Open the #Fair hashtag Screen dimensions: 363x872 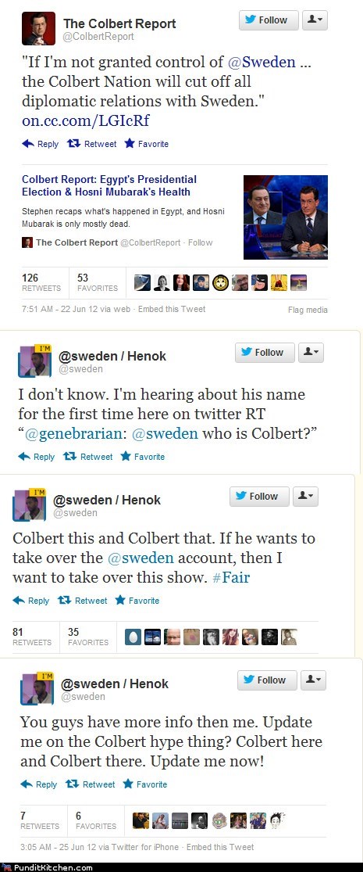[x=231, y=577]
